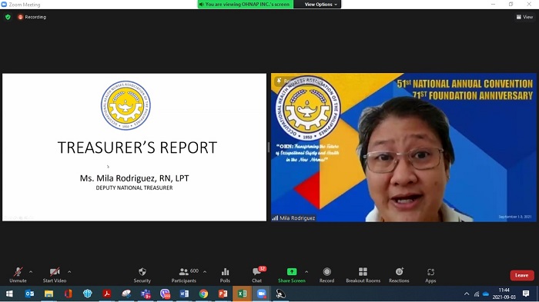Open the Participants panel
This screenshot has height=302, width=539.
pyautogui.click(x=184, y=275)
